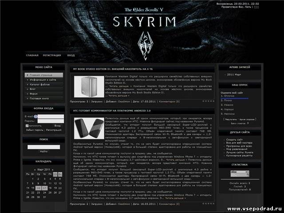Select 'Форум' in site menu
This screenshot has height=213, width=284.
pyautogui.click(x=44, y=94)
